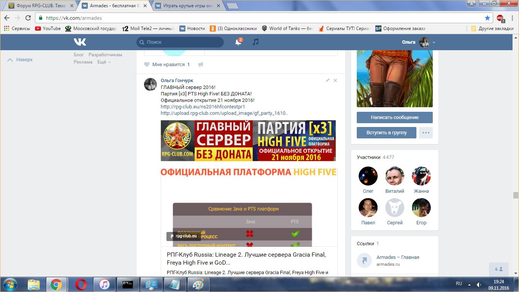The image size is (519, 292).
Task: Click the VK logo in the header
Action: tap(80, 42)
